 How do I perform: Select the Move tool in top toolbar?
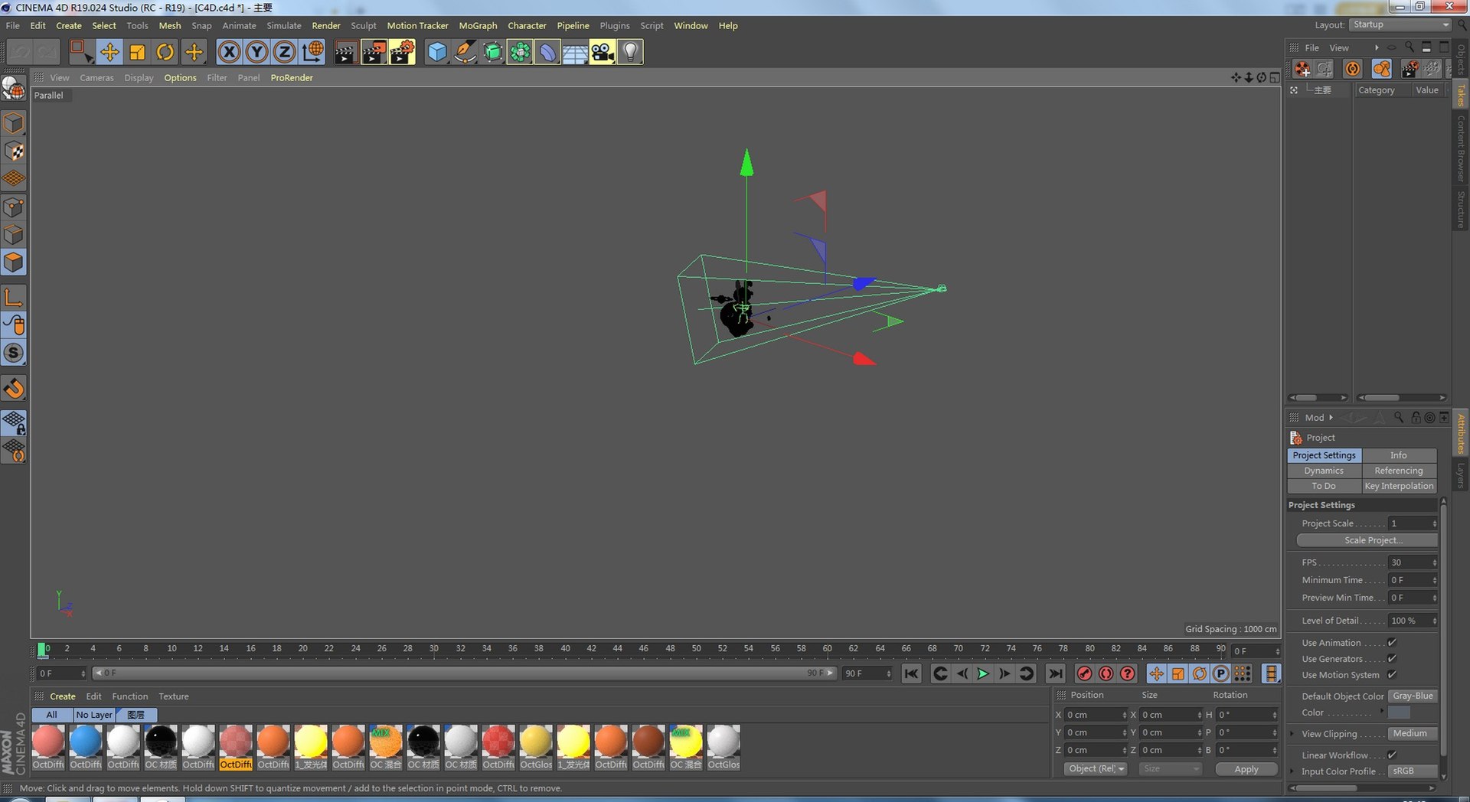(109, 52)
